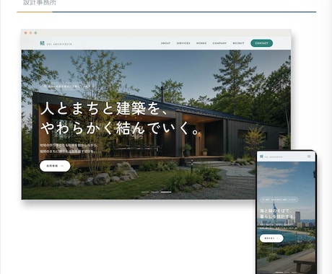Click the yellow window dot in the mockup
The width and height of the screenshot is (332, 274).
(x=30, y=33)
